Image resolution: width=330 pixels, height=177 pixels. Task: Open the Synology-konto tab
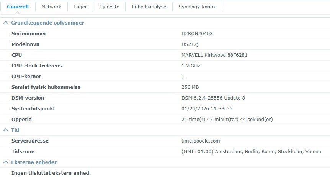tap(197, 7)
